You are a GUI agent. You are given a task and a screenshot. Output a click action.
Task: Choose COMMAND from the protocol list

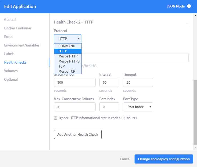pos(68,46)
